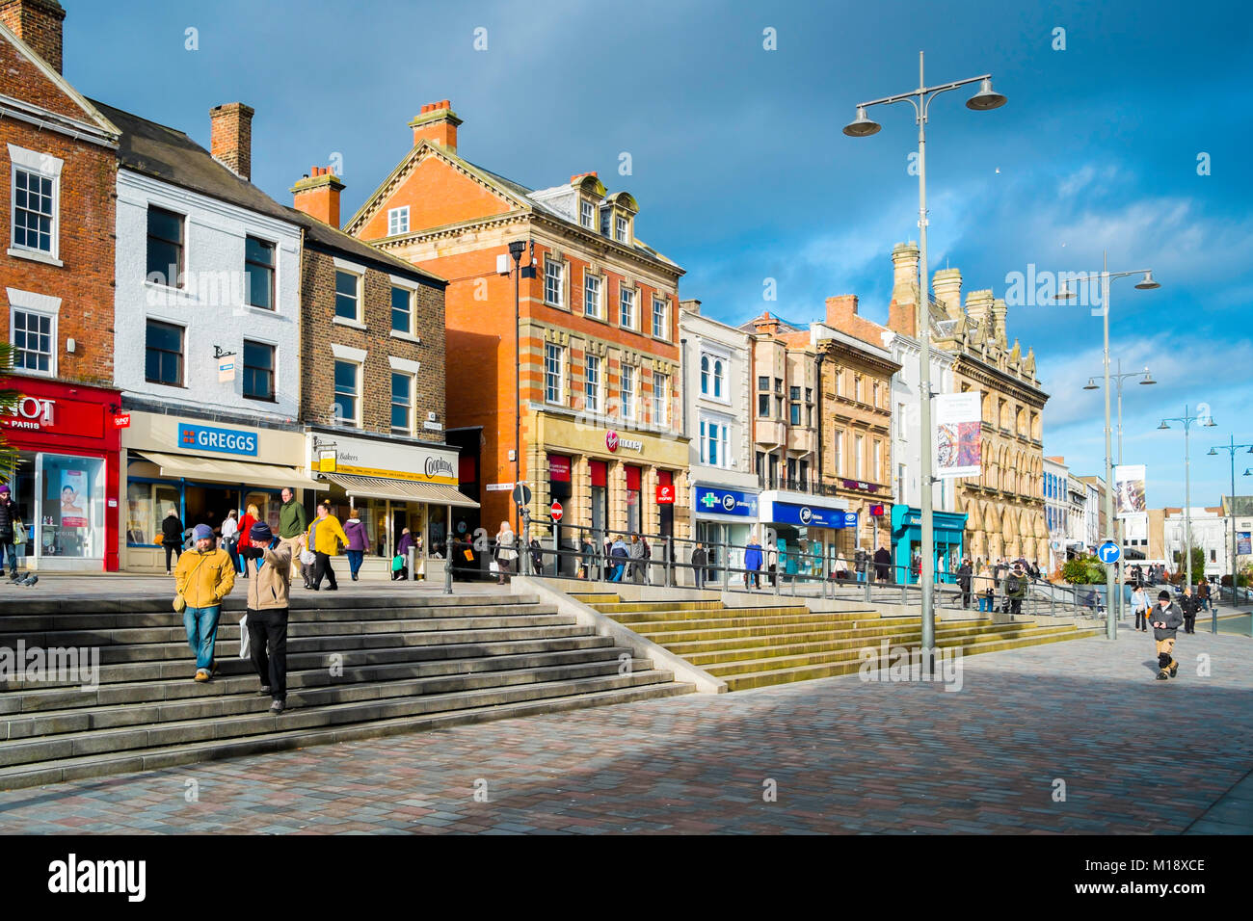Image resolution: width=1253 pixels, height=921 pixels.
Task: Click the red no-entry road sign
Action: [556, 510]
